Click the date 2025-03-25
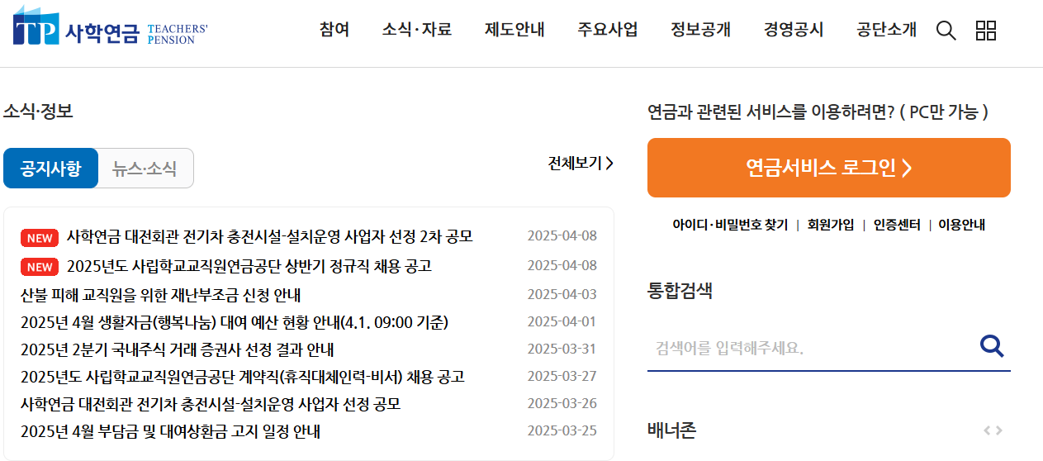 [x=562, y=430]
